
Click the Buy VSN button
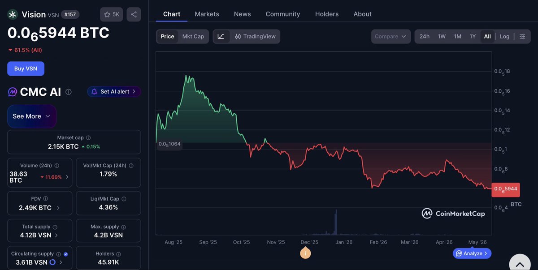(26, 69)
